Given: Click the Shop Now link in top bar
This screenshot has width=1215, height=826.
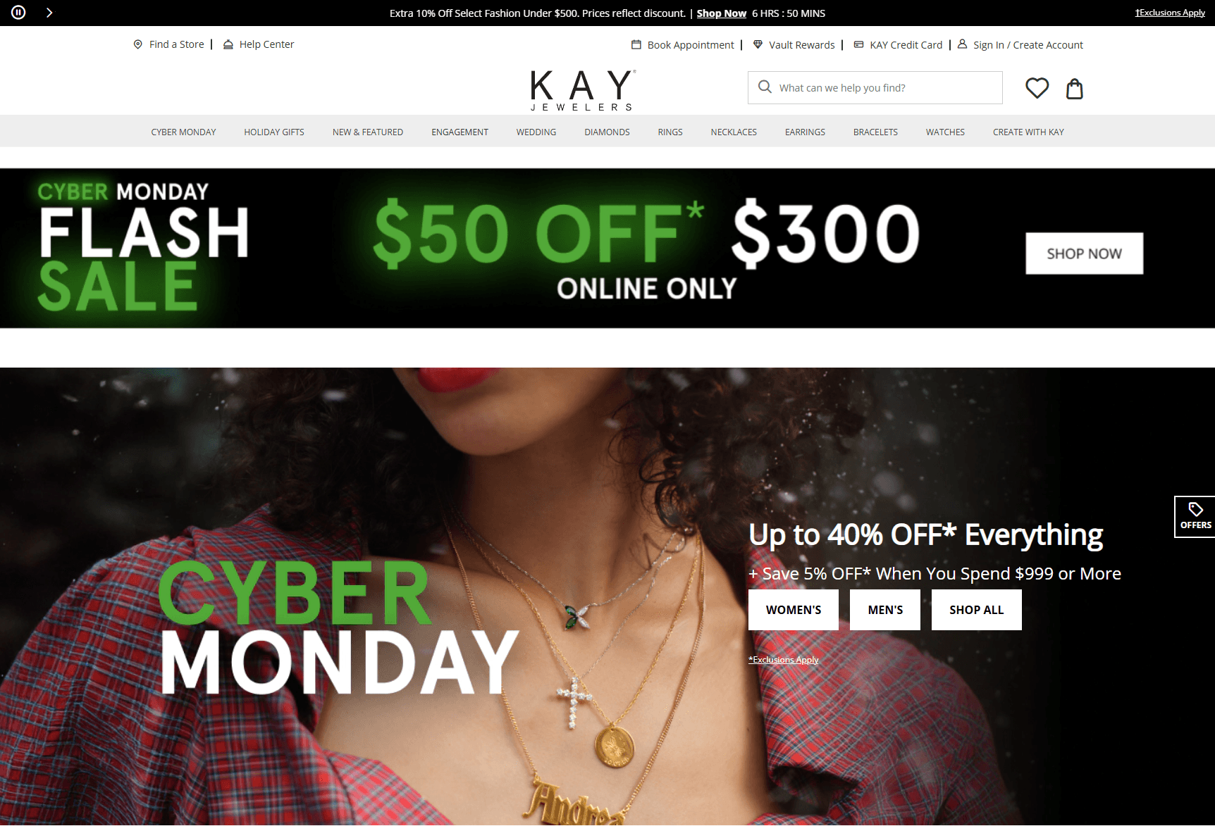Looking at the screenshot, I should pos(721,13).
